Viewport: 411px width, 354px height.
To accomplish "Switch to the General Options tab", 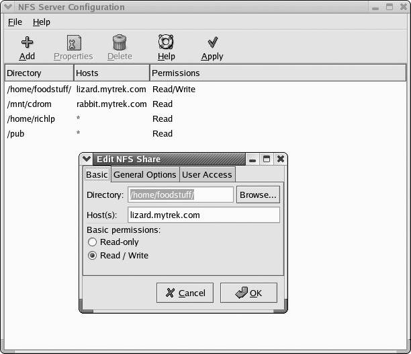I will 144,174.
